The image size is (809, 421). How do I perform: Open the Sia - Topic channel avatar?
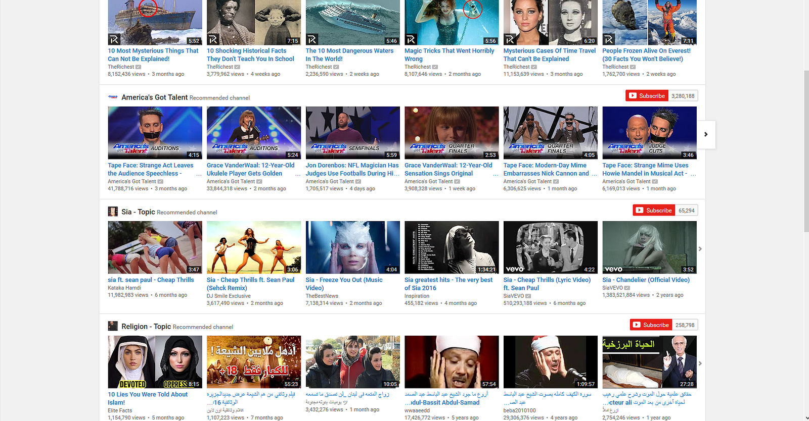[113, 212]
